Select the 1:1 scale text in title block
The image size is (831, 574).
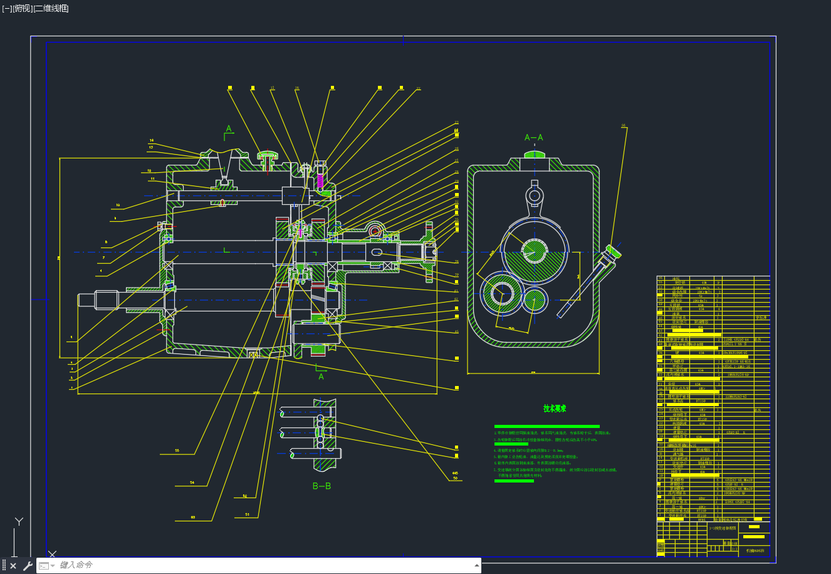coord(735,548)
